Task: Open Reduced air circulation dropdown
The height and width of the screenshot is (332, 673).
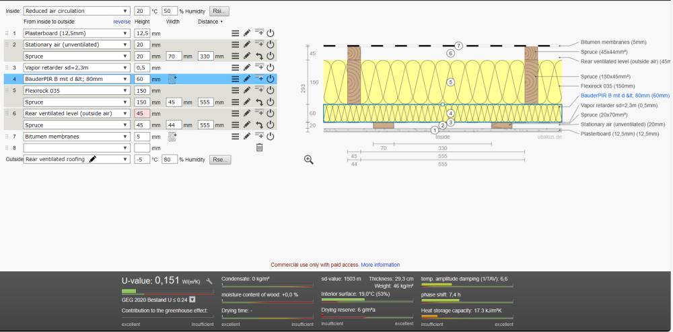Action: 77,11
